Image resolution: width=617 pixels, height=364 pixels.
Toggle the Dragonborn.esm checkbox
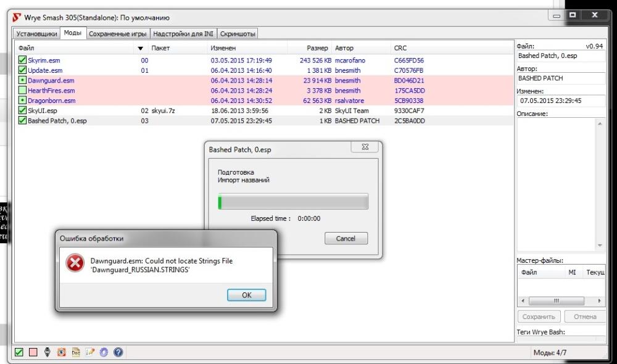click(x=22, y=101)
